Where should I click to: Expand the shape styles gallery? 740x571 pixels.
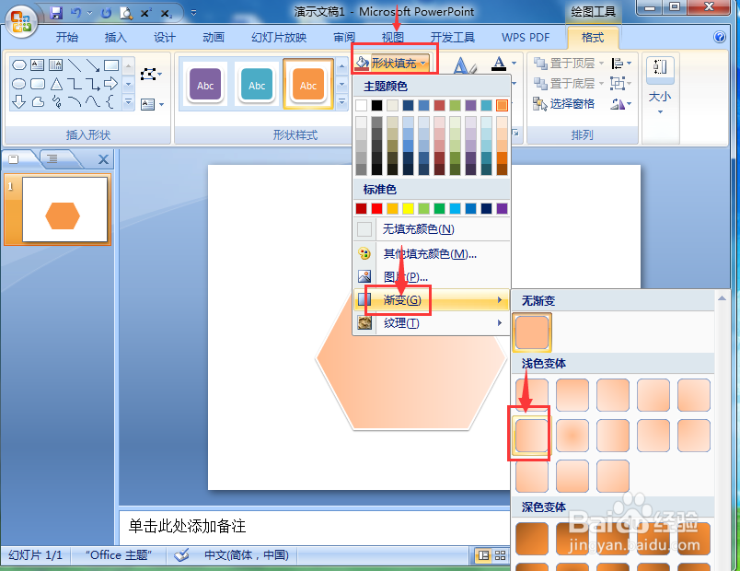(342, 102)
